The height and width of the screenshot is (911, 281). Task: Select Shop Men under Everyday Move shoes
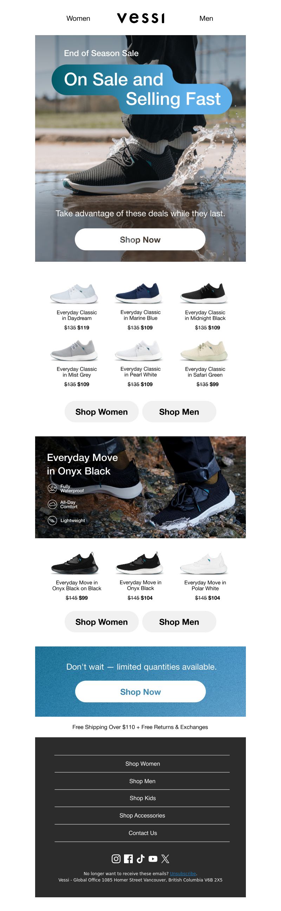(179, 622)
